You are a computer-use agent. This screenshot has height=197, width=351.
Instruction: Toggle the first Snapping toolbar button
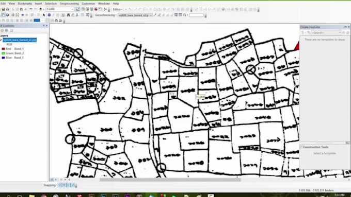click(60, 185)
